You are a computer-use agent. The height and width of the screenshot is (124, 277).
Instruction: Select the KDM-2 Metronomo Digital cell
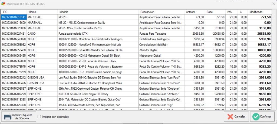[98, 56]
